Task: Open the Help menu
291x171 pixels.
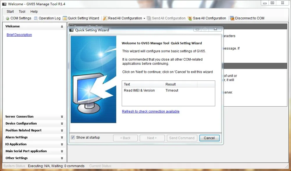Action: (34, 12)
